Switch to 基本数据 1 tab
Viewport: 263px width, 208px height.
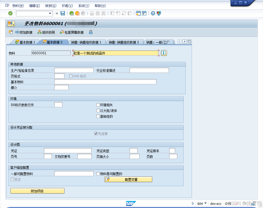tap(25, 42)
